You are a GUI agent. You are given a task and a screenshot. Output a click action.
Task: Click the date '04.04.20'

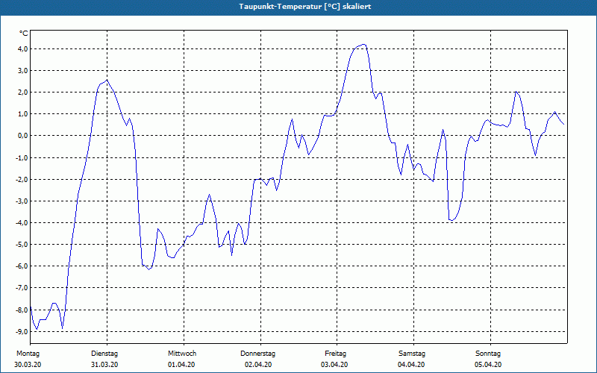point(411,365)
